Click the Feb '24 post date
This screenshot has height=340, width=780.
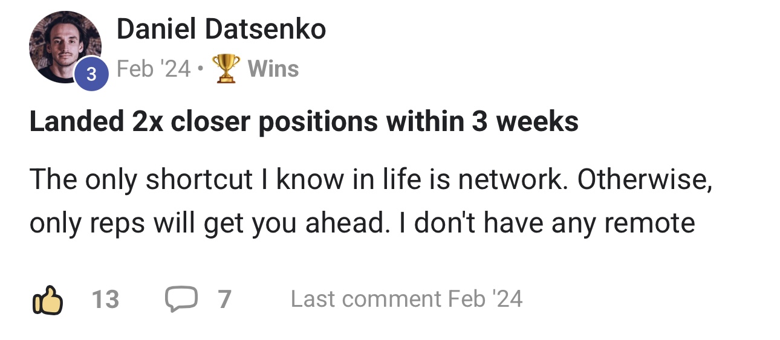[153, 69]
